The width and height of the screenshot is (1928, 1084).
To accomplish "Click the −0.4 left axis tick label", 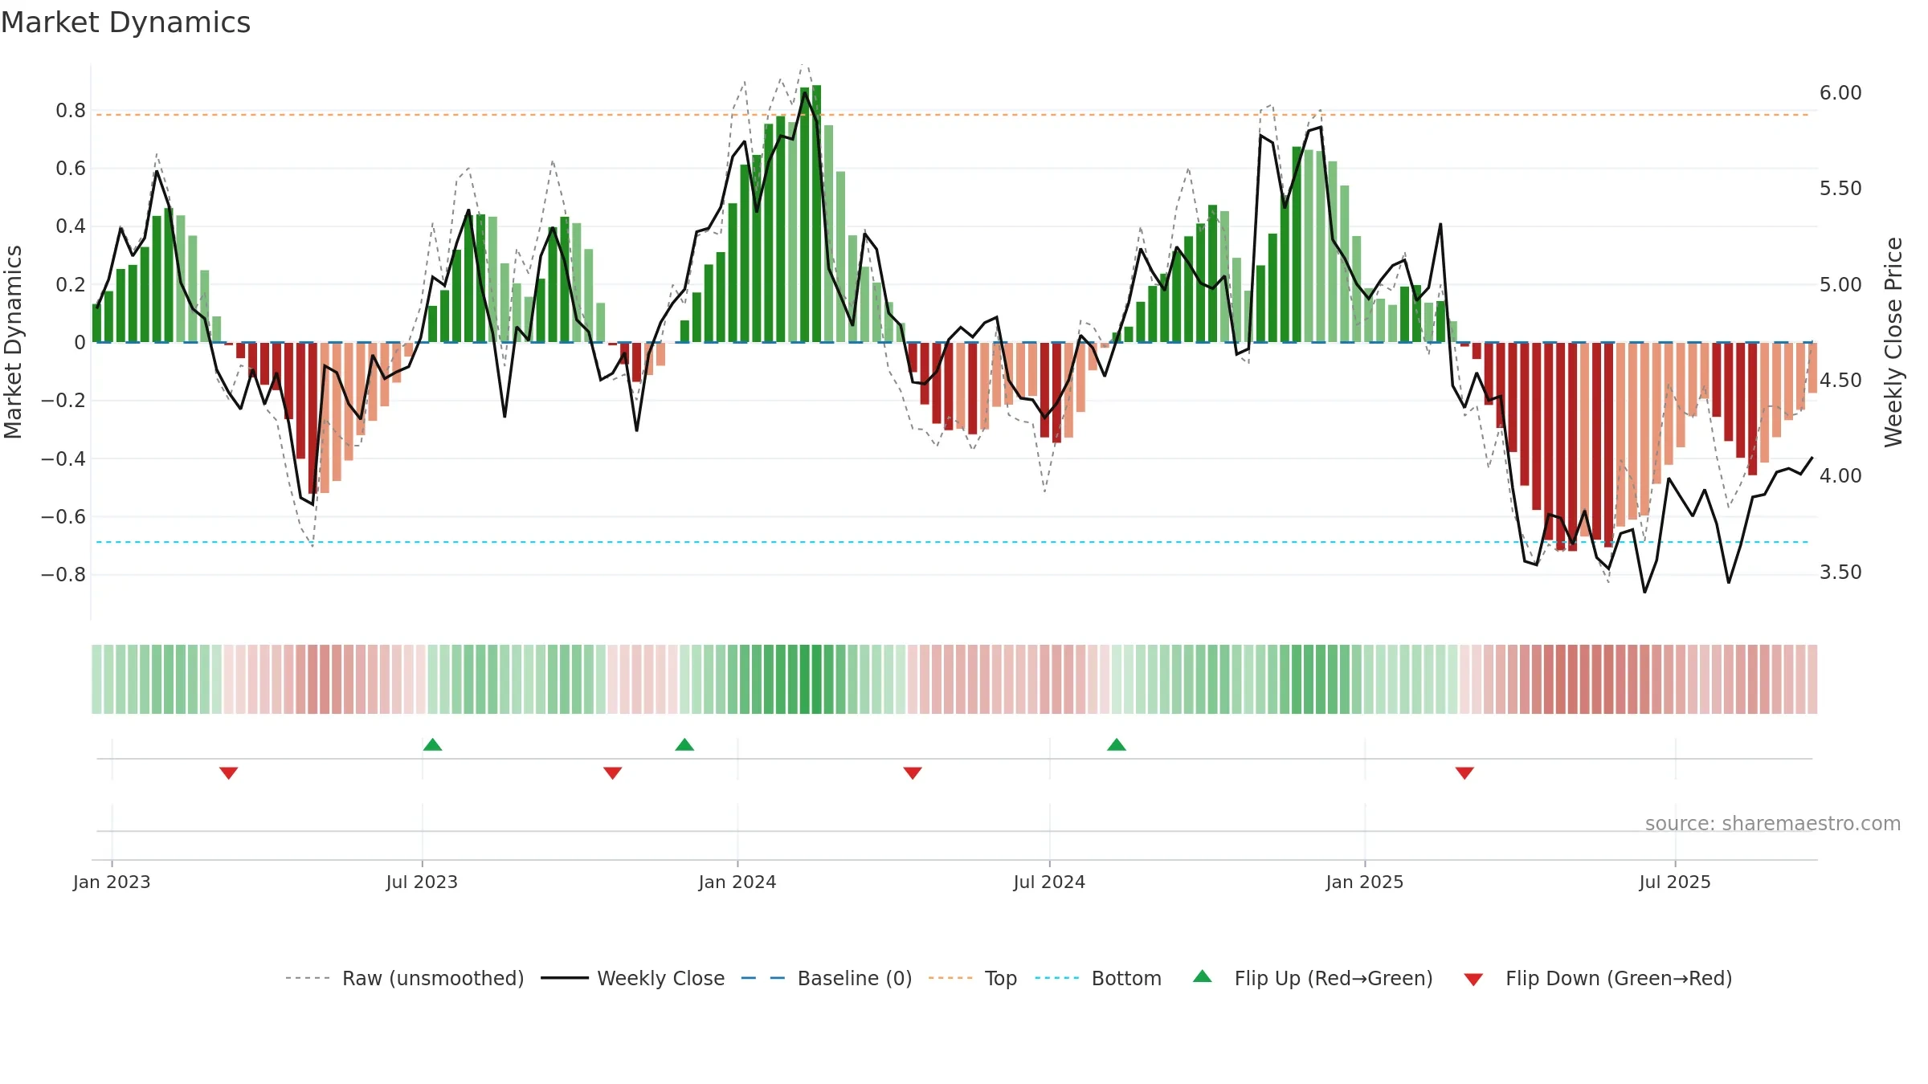I will pyautogui.click(x=63, y=459).
